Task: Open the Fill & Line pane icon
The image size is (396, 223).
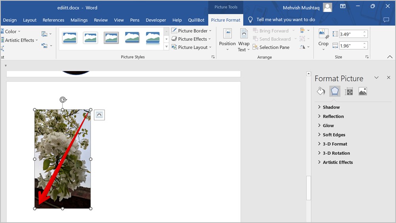Action: (321, 92)
